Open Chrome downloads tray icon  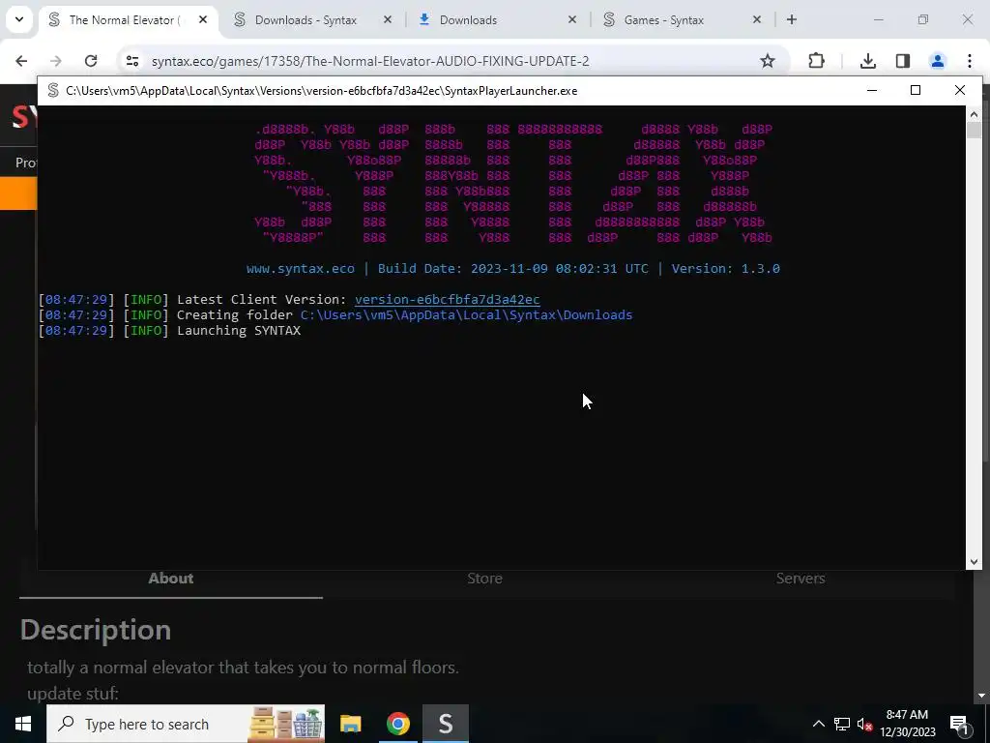(868, 61)
